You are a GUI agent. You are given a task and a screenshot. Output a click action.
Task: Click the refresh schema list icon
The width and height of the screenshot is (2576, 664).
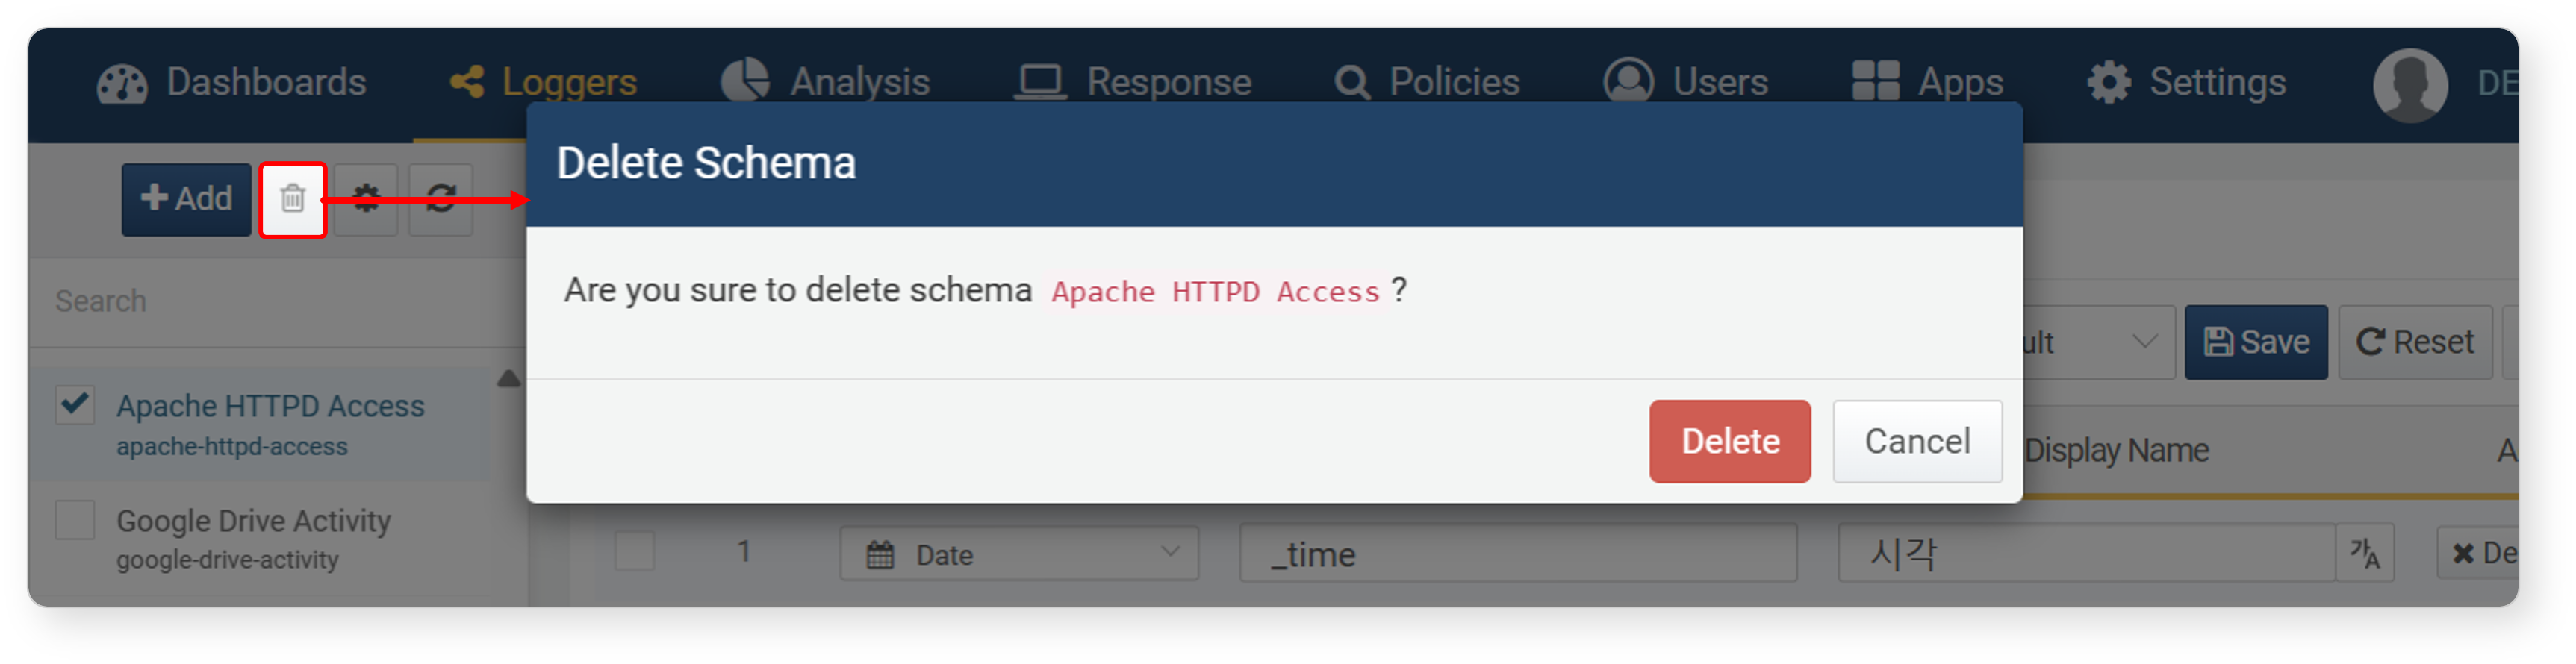(x=441, y=200)
